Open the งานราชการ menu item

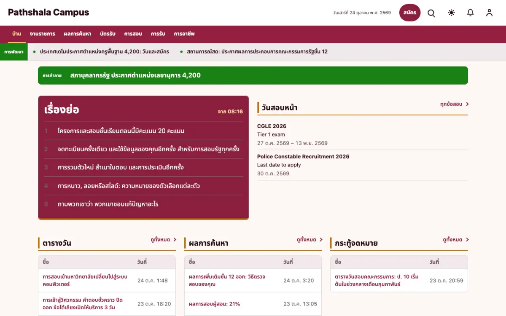point(43,34)
